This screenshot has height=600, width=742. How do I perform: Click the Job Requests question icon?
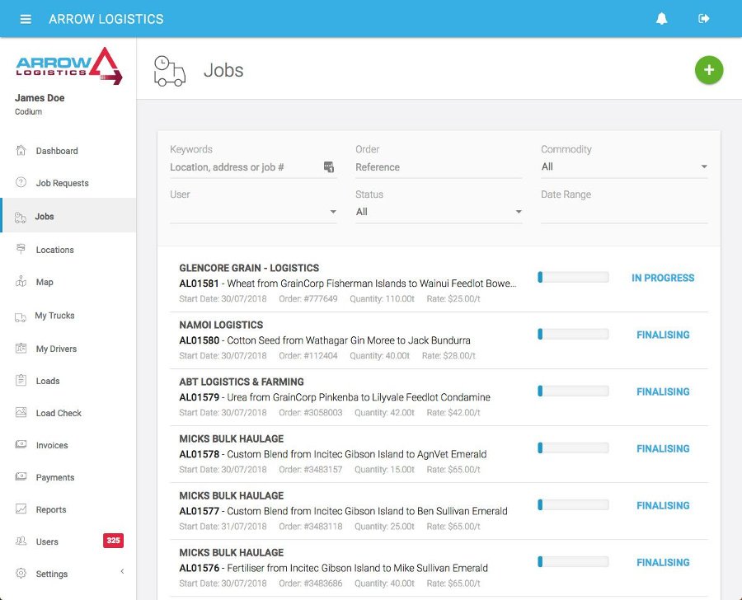21,182
